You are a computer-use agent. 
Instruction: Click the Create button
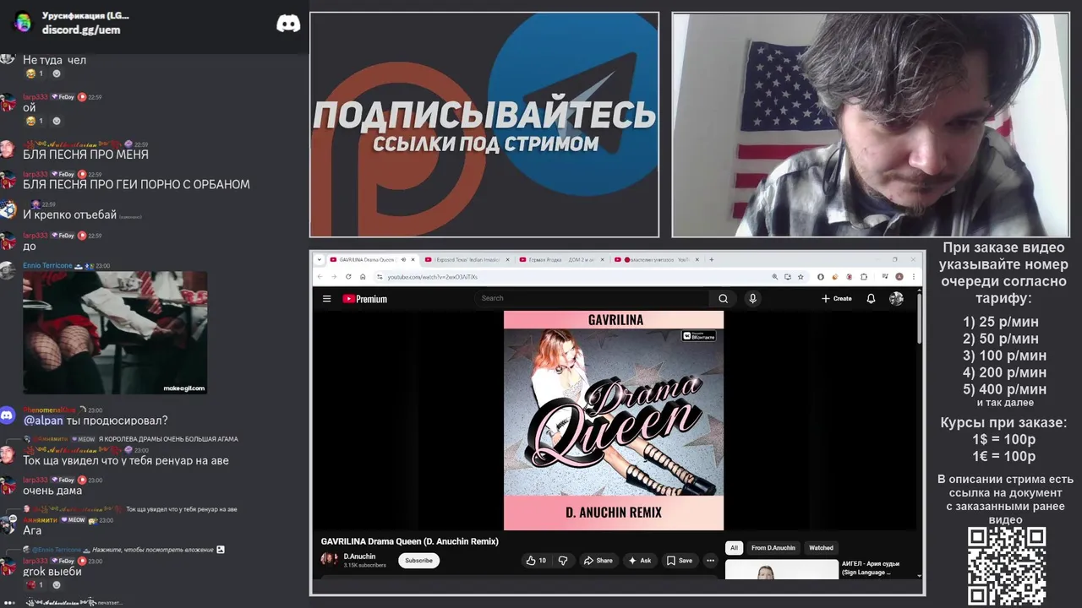pos(836,298)
